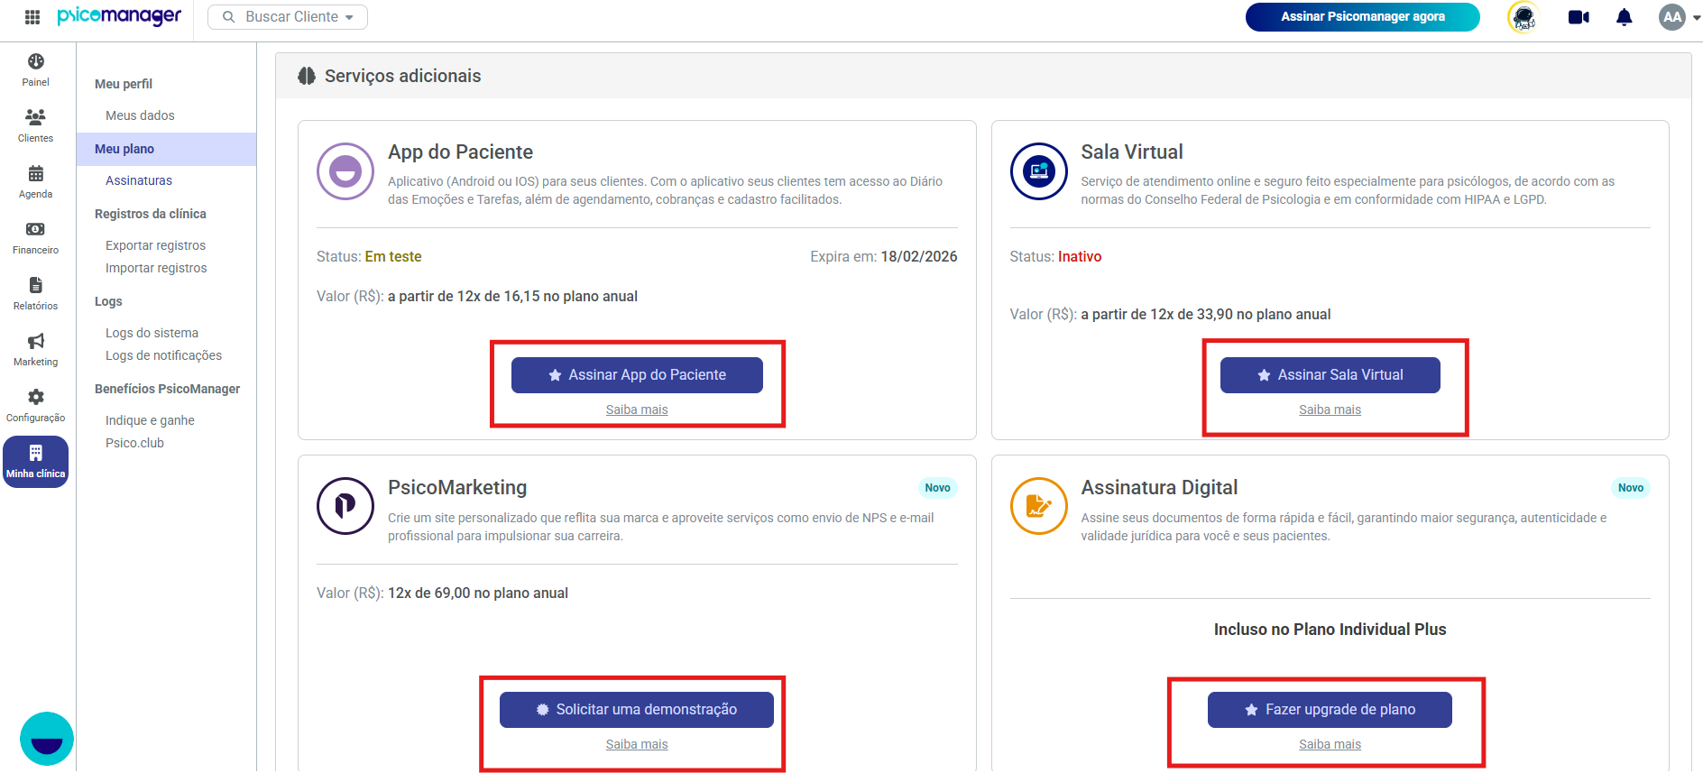The height and width of the screenshot is (773, 1703).
Task: Click the App do Paciente round icon
Action: coord(345,171)
